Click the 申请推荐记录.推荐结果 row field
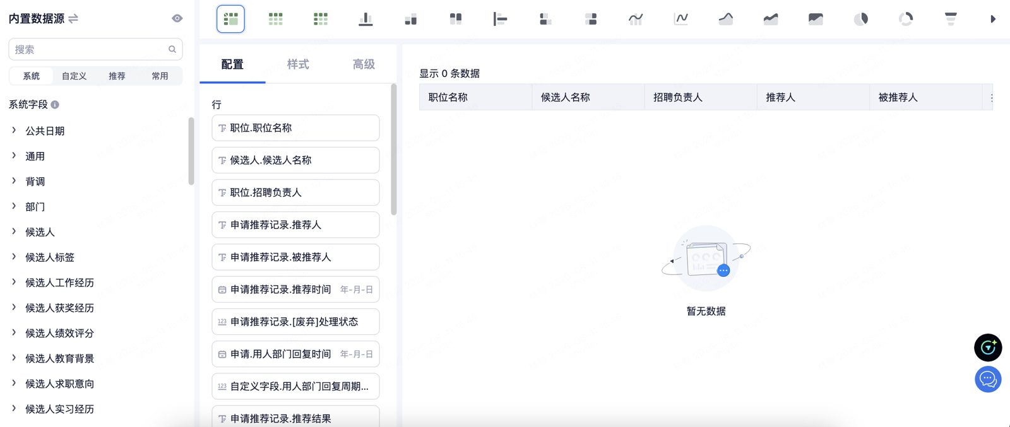Screen dimensions: 1010x427 pyautogui.click(x=295, y=416)
